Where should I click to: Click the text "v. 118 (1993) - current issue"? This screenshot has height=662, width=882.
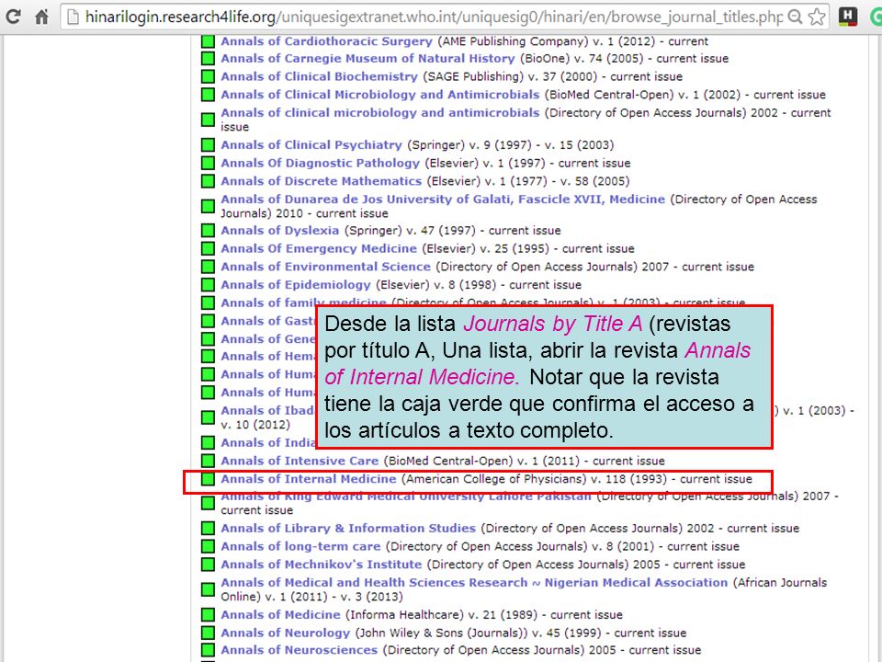(671, 479)
